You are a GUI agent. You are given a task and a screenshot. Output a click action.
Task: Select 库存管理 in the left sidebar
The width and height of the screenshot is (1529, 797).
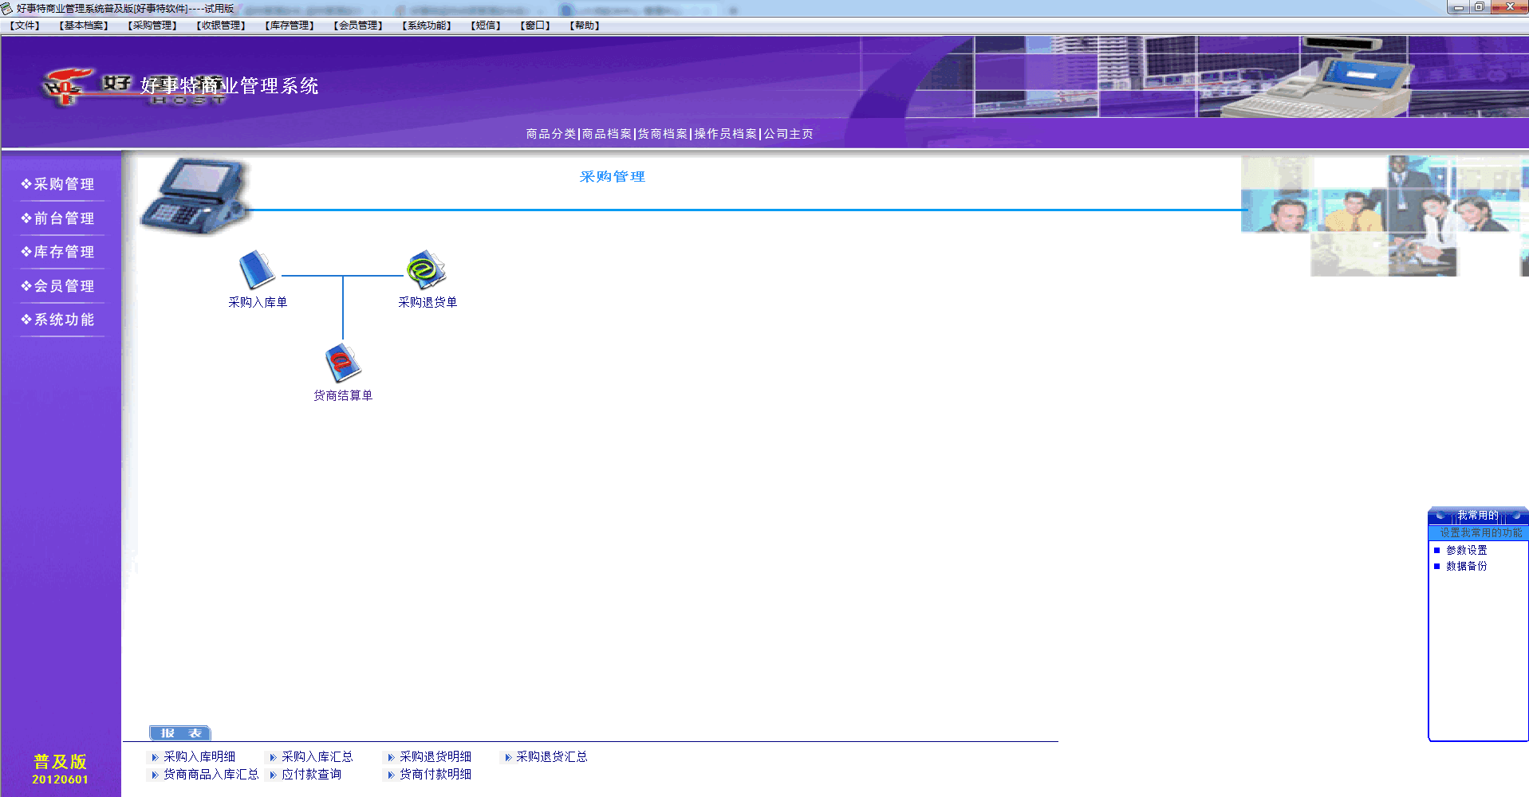pos(63,252)
